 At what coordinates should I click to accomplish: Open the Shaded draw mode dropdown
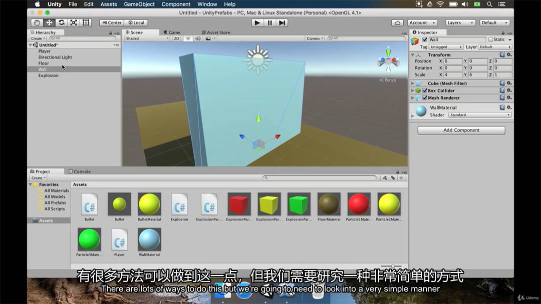[x=147, y=38]
